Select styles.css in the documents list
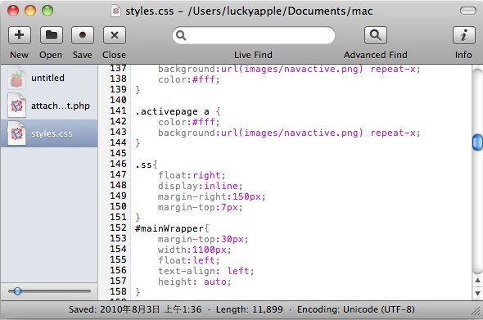Viewport: 483px width, 320px height. [49, 133]
